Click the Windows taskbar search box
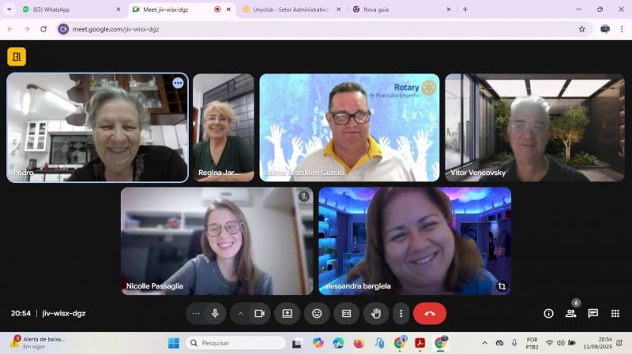 (x=235, y=343)
